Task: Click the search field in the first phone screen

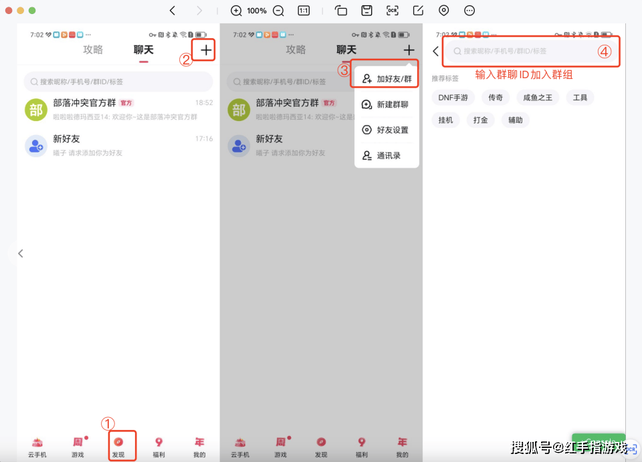Action: pyautogui.click(x=118, y=82)
